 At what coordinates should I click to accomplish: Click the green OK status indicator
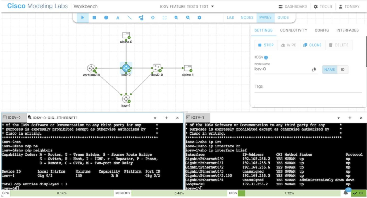click(x=358, y=193)
